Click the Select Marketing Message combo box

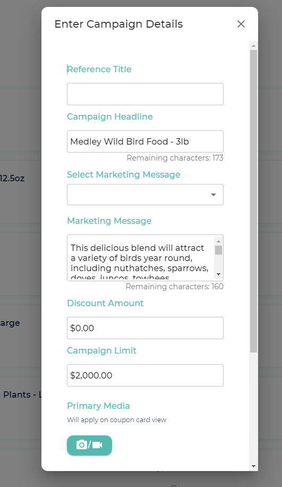(145, 195)
